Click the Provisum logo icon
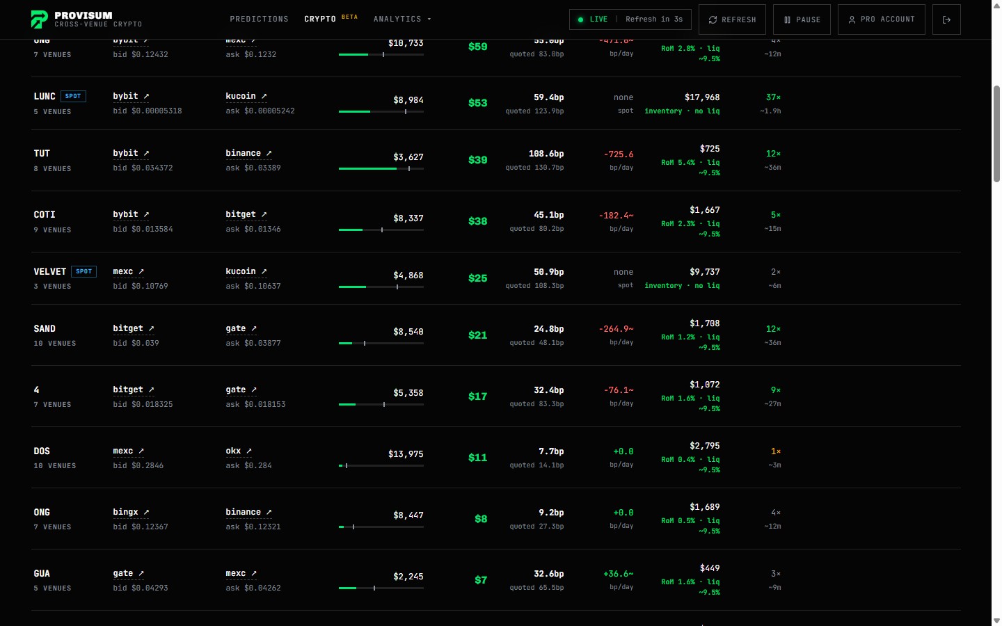The image size is (1002, 626). tap(40, 19)
